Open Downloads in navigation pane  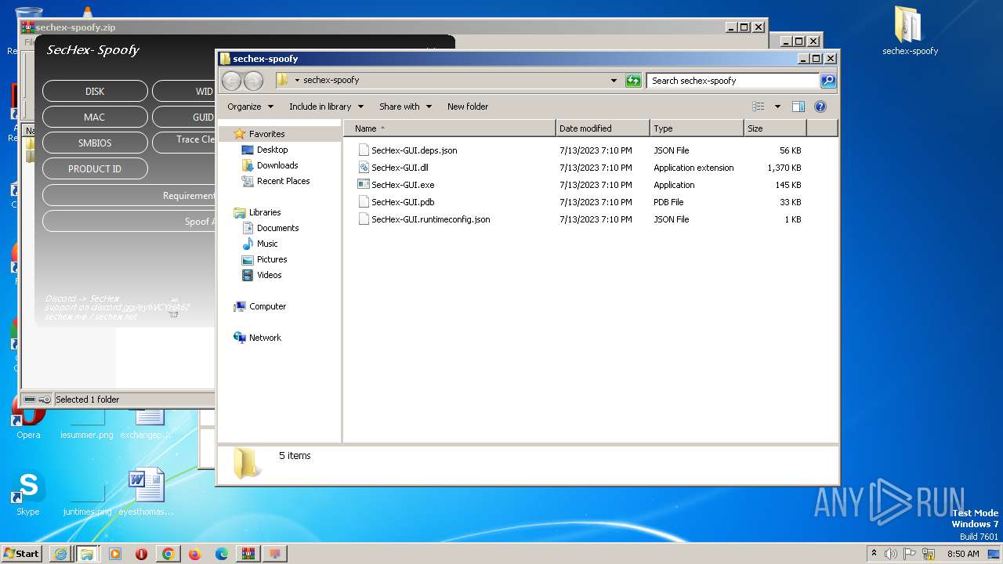pos(277,165)
